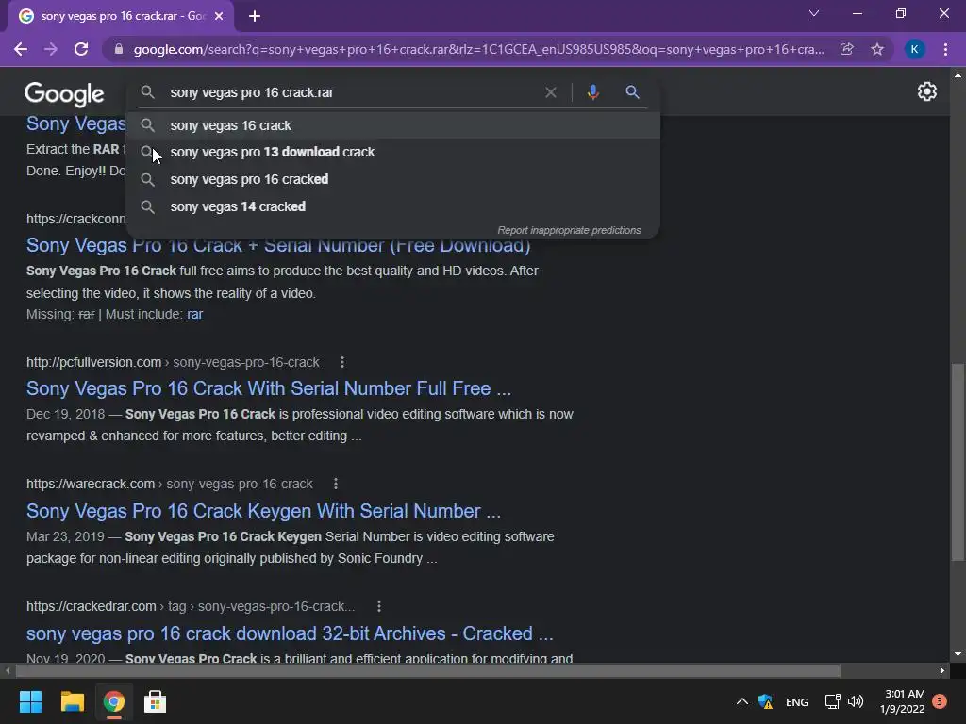966x724 pixels.
Task: Open Sony Vegas Pro 16 Crack With Serial Number Full Free result
Action: click(x=269, y=388)
